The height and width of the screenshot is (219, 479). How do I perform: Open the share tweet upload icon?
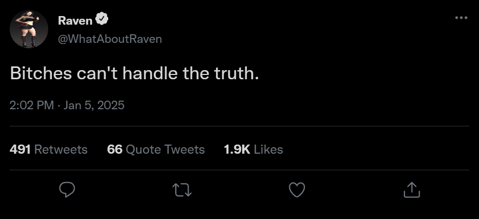coord(411,190)
